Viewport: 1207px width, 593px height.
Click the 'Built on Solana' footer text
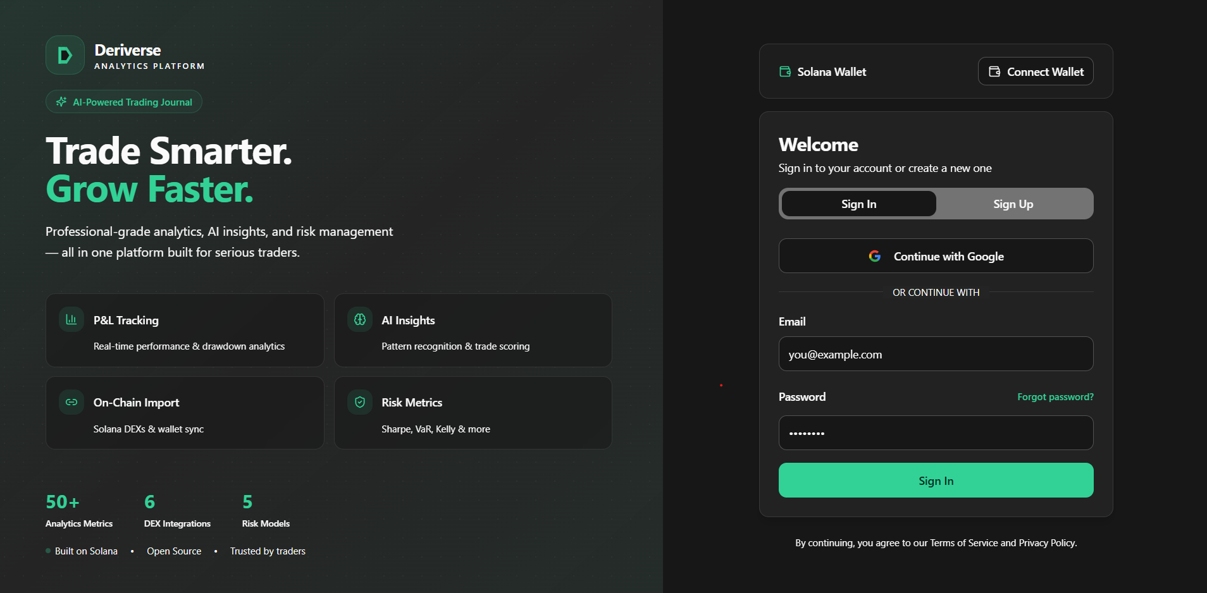86,551
